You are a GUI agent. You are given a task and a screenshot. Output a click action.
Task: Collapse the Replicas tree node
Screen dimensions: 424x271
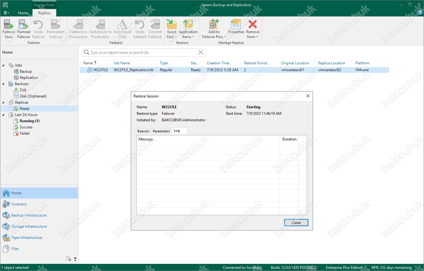(4, 102)
